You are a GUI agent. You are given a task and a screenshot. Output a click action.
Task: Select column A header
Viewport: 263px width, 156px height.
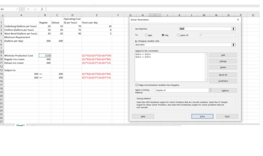coord(21,15)
